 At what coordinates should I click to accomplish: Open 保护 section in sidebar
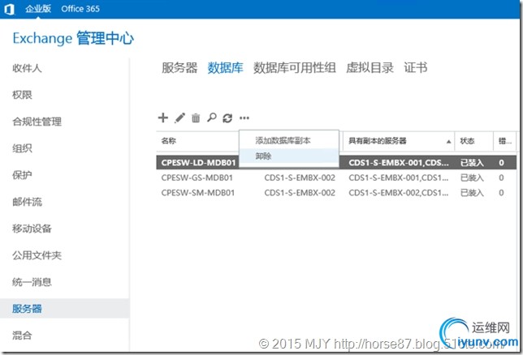coord(22,175)
